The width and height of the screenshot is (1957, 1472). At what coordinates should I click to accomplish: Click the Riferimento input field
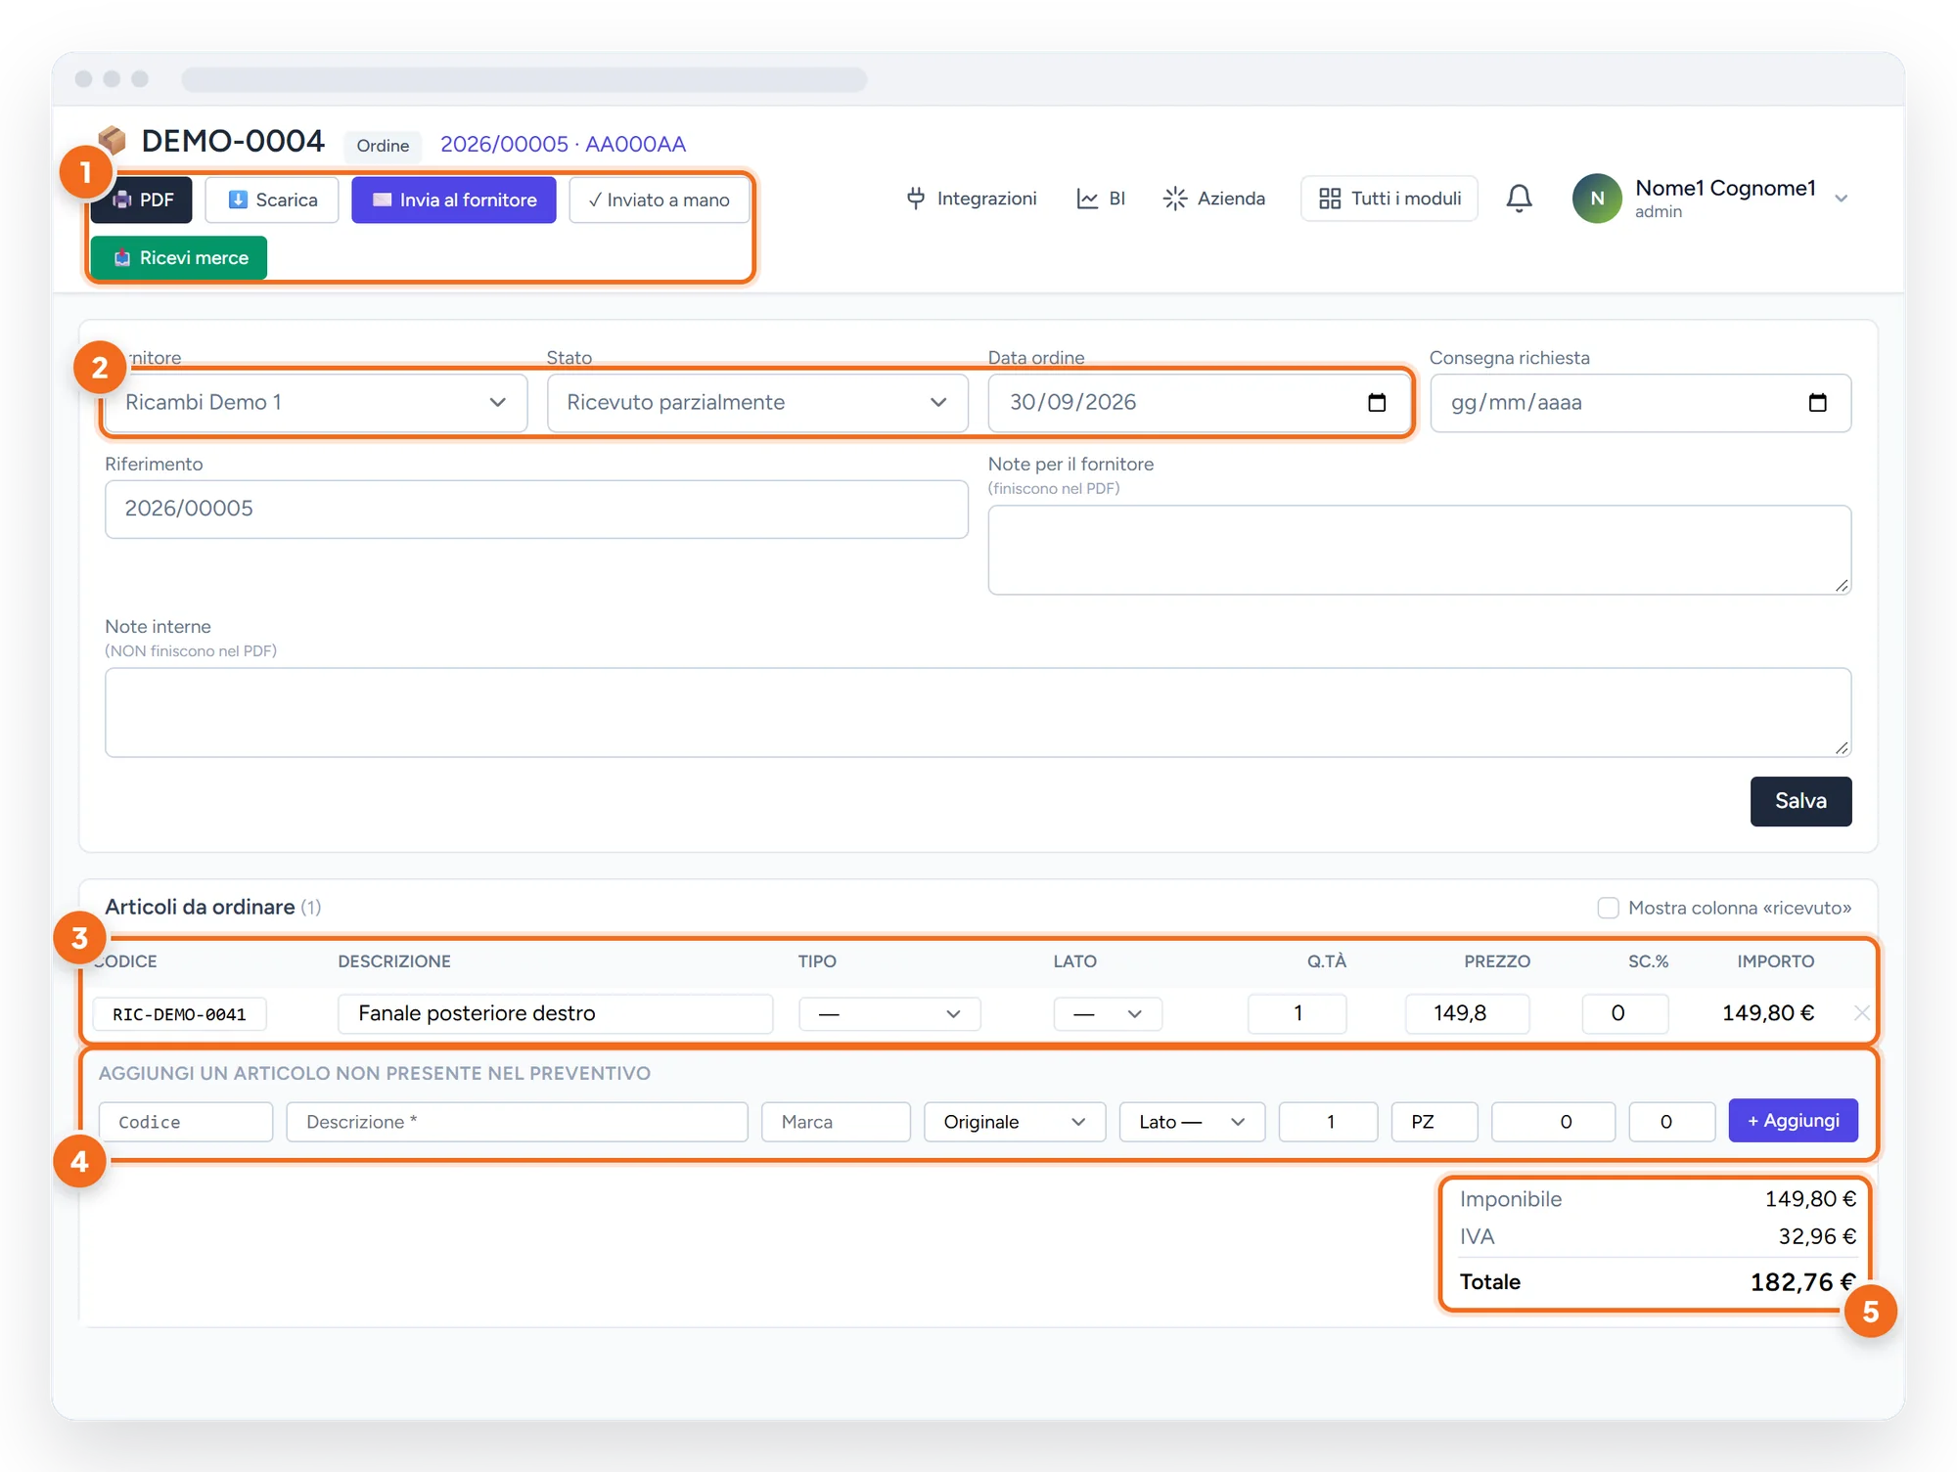[x=536, y=509]
